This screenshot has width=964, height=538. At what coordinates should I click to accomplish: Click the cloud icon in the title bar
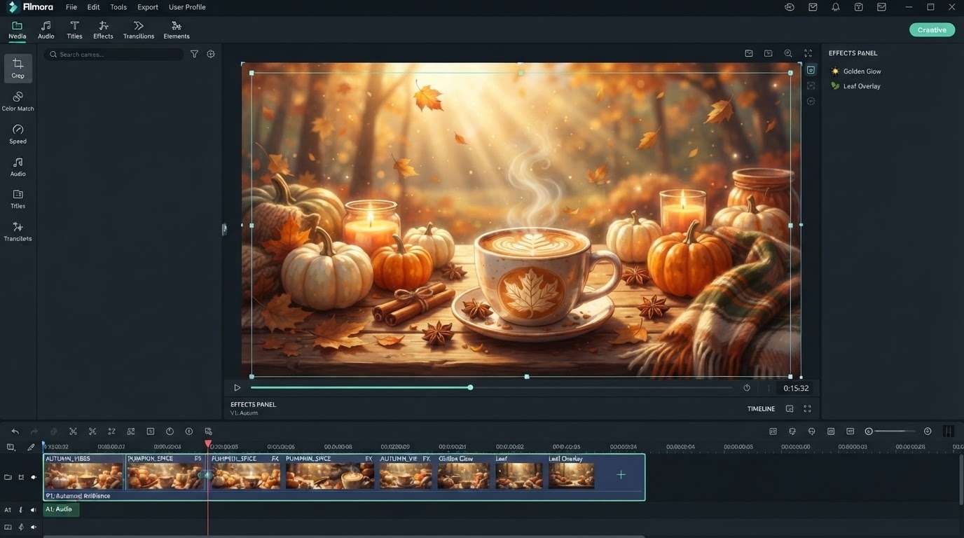(x=790, y=7)
